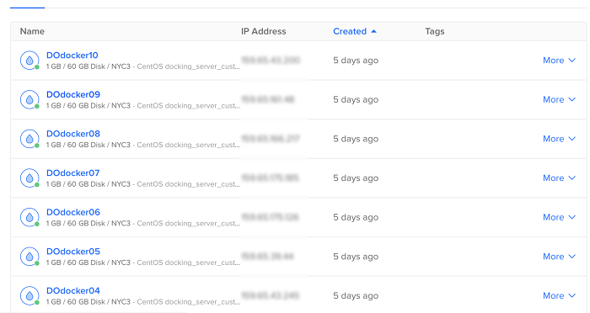Screen dimensions: 590x313
Task: Click the droplet icon for DOdocker05
Action: pos(29,257)
